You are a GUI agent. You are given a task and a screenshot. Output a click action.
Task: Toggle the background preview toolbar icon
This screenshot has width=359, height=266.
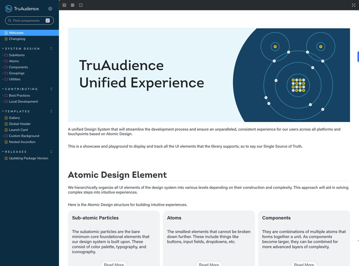64,5
